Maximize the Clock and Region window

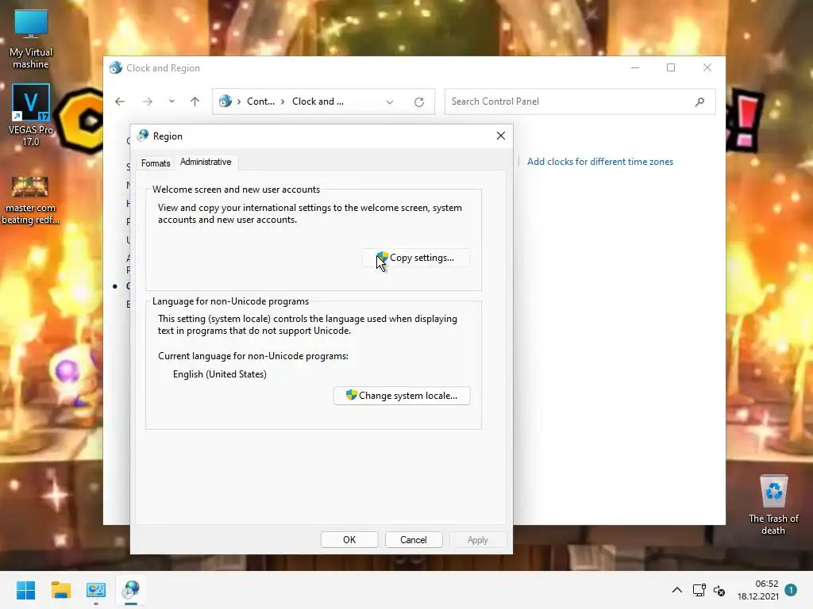click(671, 68)
